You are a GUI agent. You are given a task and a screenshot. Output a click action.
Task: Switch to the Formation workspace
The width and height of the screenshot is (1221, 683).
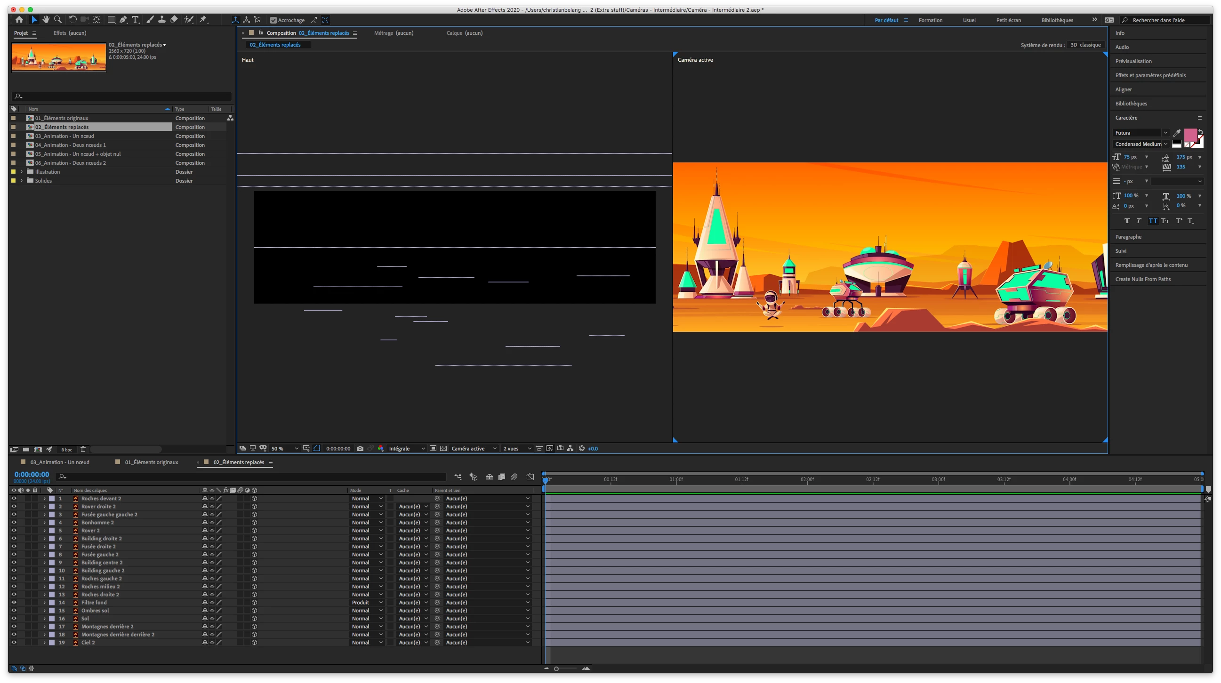930,20
